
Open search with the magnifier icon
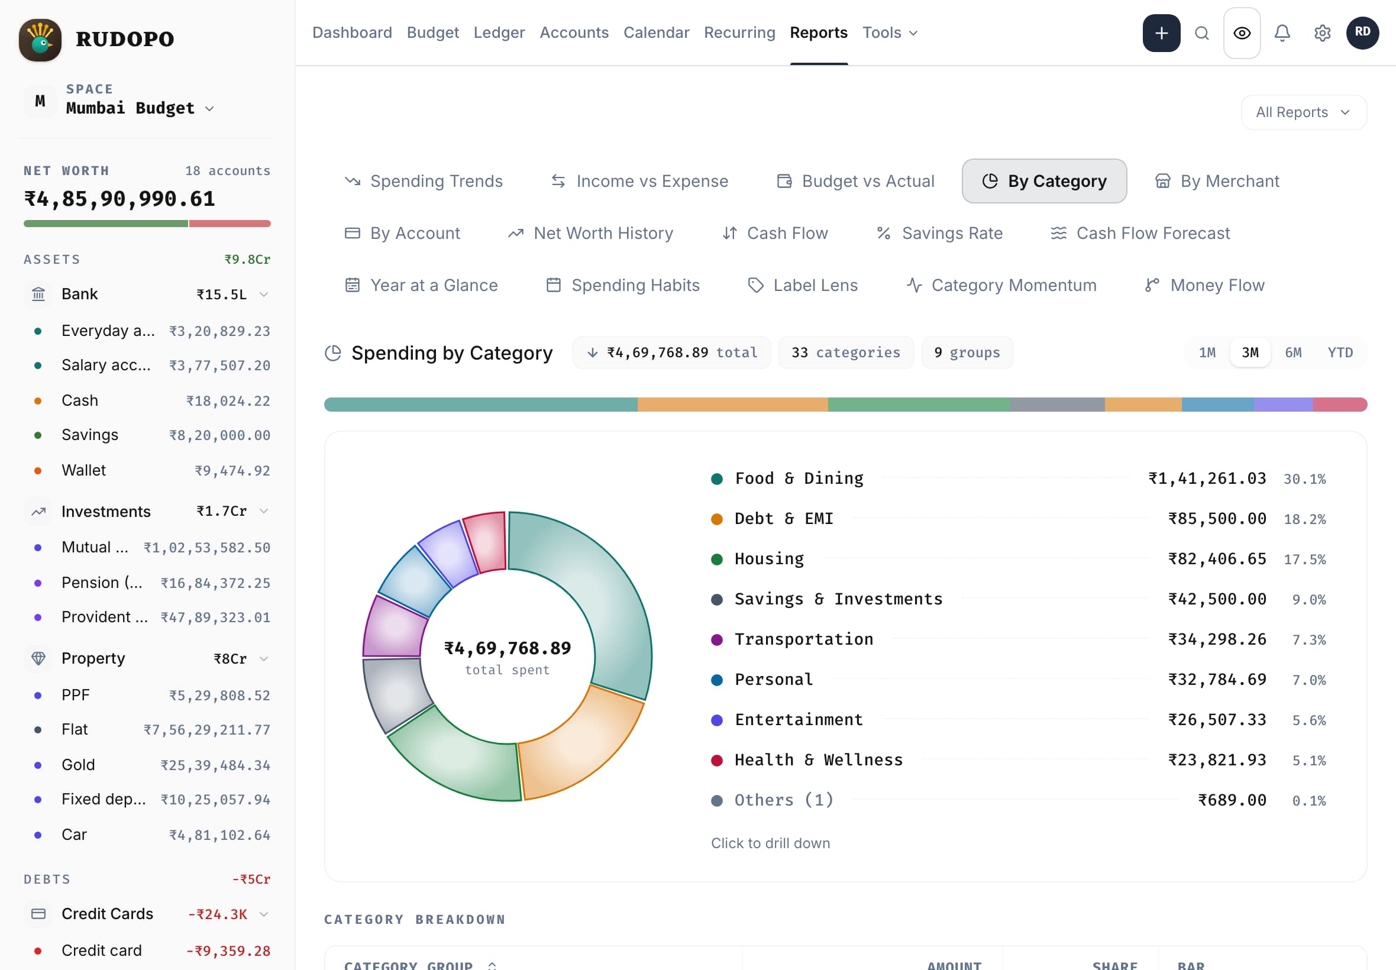pos(1201,33)
